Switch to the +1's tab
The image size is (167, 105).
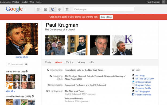[91, 62]
